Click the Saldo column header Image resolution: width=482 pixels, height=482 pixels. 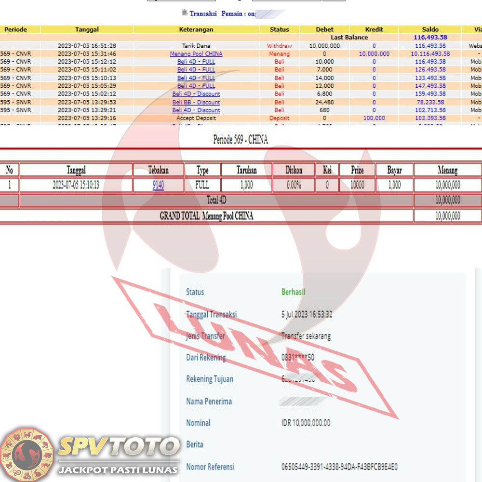(430, 29)
